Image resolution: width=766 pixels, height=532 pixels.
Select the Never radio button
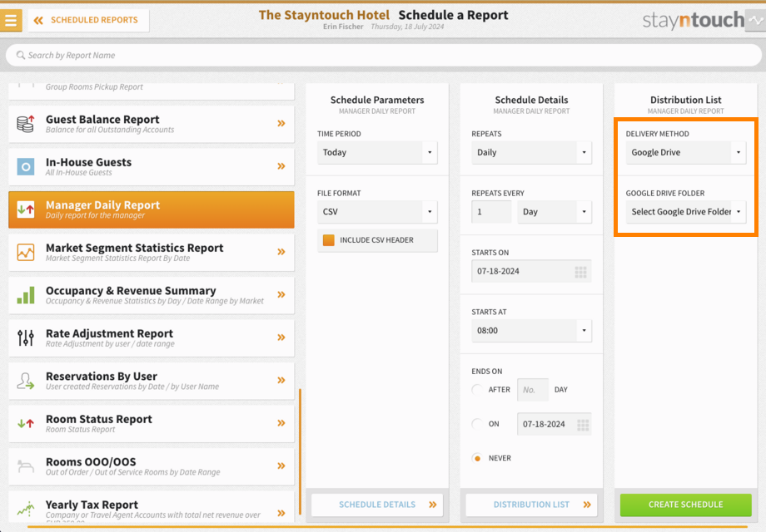click(x=477, y=458)
